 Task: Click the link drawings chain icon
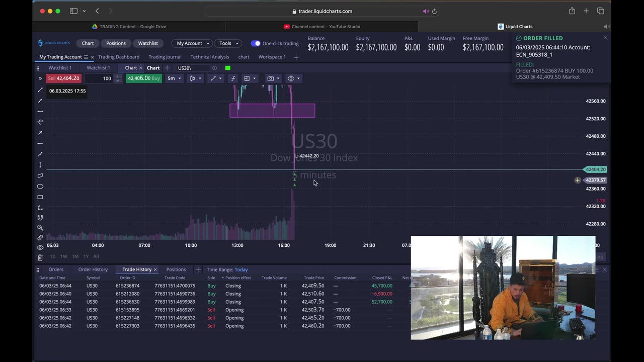point(40,238)
